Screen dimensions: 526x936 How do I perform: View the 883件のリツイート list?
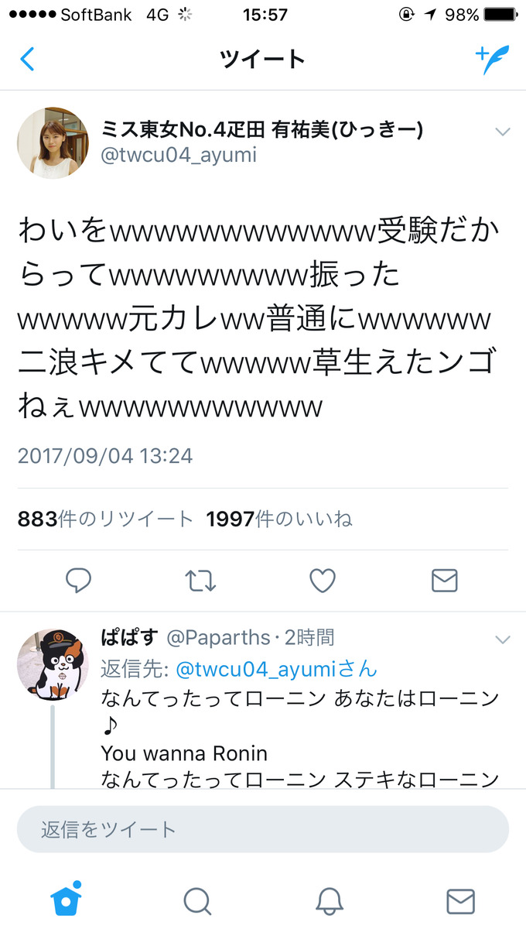coord(105,519)
